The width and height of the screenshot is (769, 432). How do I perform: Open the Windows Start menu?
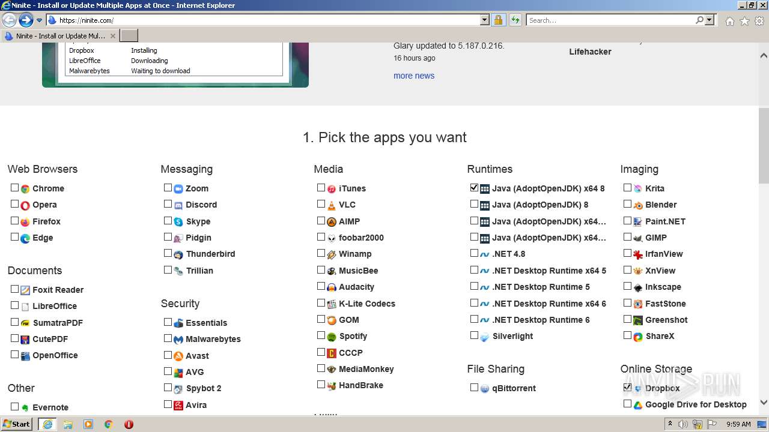click(17, 424)
